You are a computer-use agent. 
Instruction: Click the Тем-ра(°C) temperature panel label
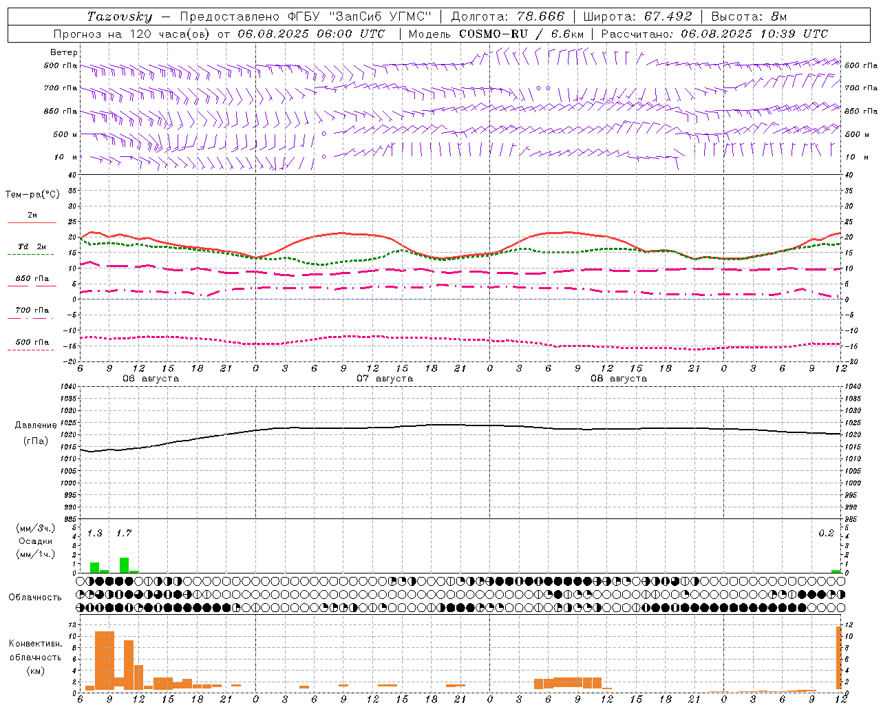pos(32,195)
